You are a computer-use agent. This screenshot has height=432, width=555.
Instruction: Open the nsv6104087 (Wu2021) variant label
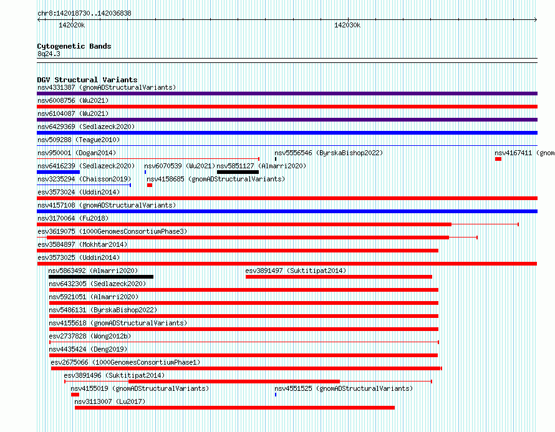coord(73,113)
